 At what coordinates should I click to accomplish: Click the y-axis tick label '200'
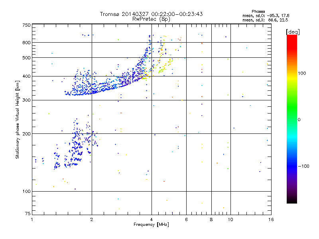click(x=27, y=134)
